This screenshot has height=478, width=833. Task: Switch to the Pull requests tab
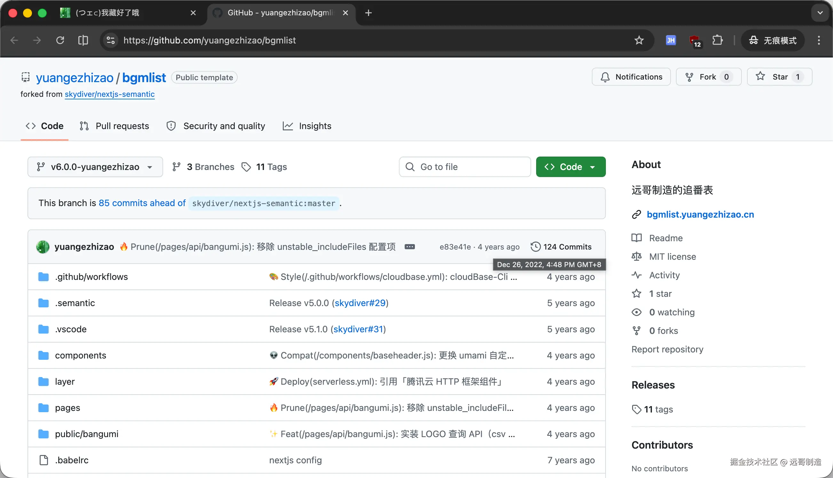(x=114, y=126)
